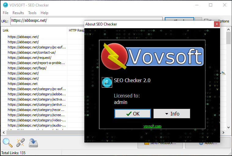
Task: Click the vertical scrollbar down arrow
Action: (228, 127)
